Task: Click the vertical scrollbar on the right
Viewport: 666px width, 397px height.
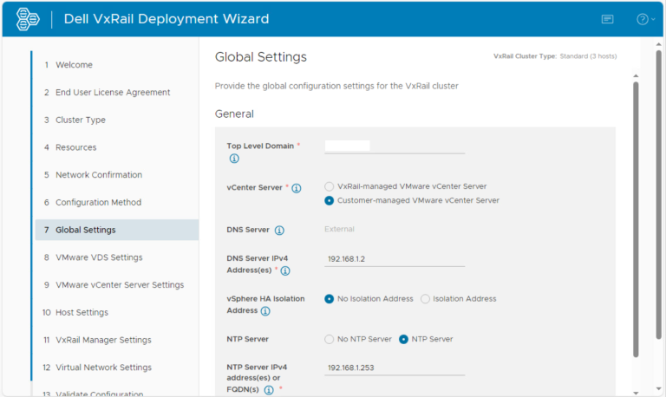Action: (635, 217)
